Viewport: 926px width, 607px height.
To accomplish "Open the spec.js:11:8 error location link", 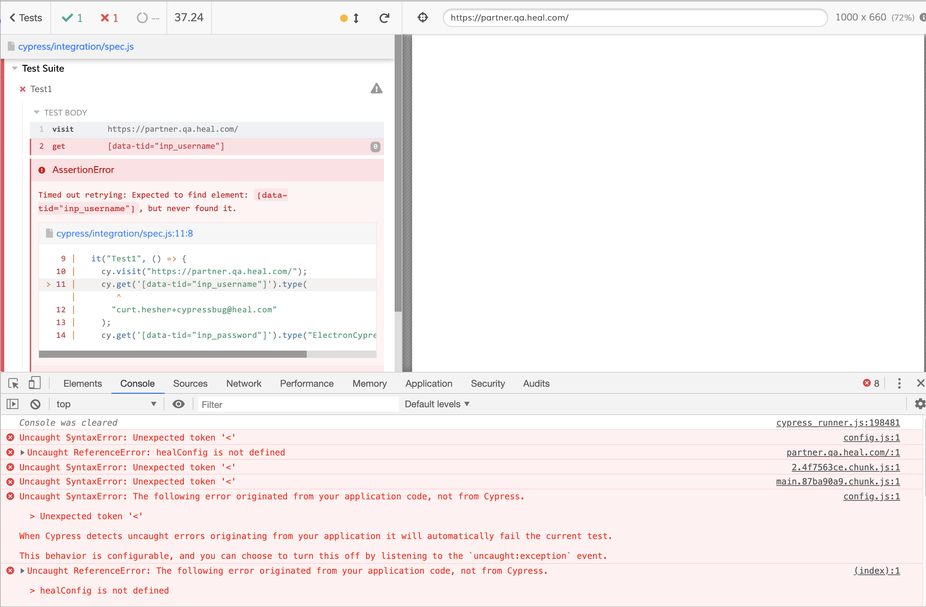I will pyautogui.click(x=124, y=233).
